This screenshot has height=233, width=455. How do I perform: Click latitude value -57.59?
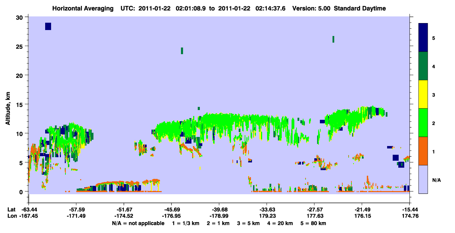pyautogui.click(x=76, y=210)
